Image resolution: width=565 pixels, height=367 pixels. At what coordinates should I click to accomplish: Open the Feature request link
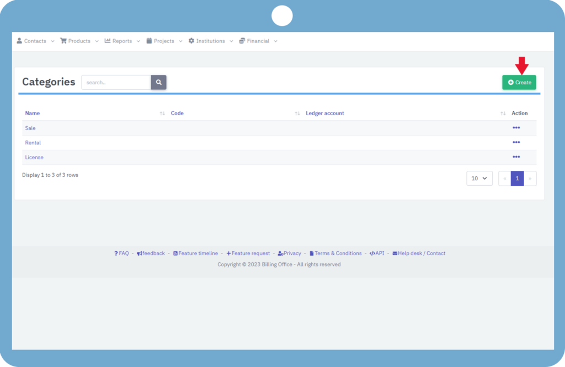[248, 253]
